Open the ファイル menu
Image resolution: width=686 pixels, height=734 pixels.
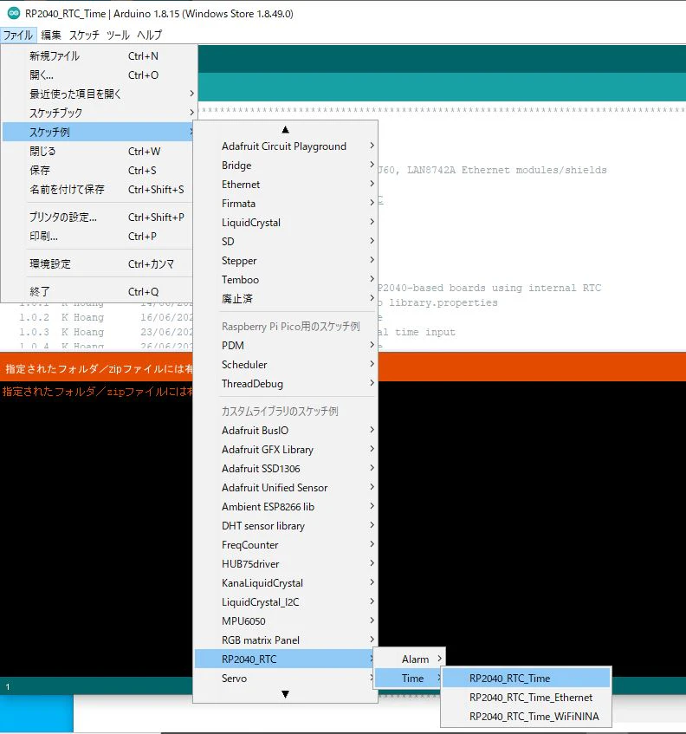[x=18, y=36]
